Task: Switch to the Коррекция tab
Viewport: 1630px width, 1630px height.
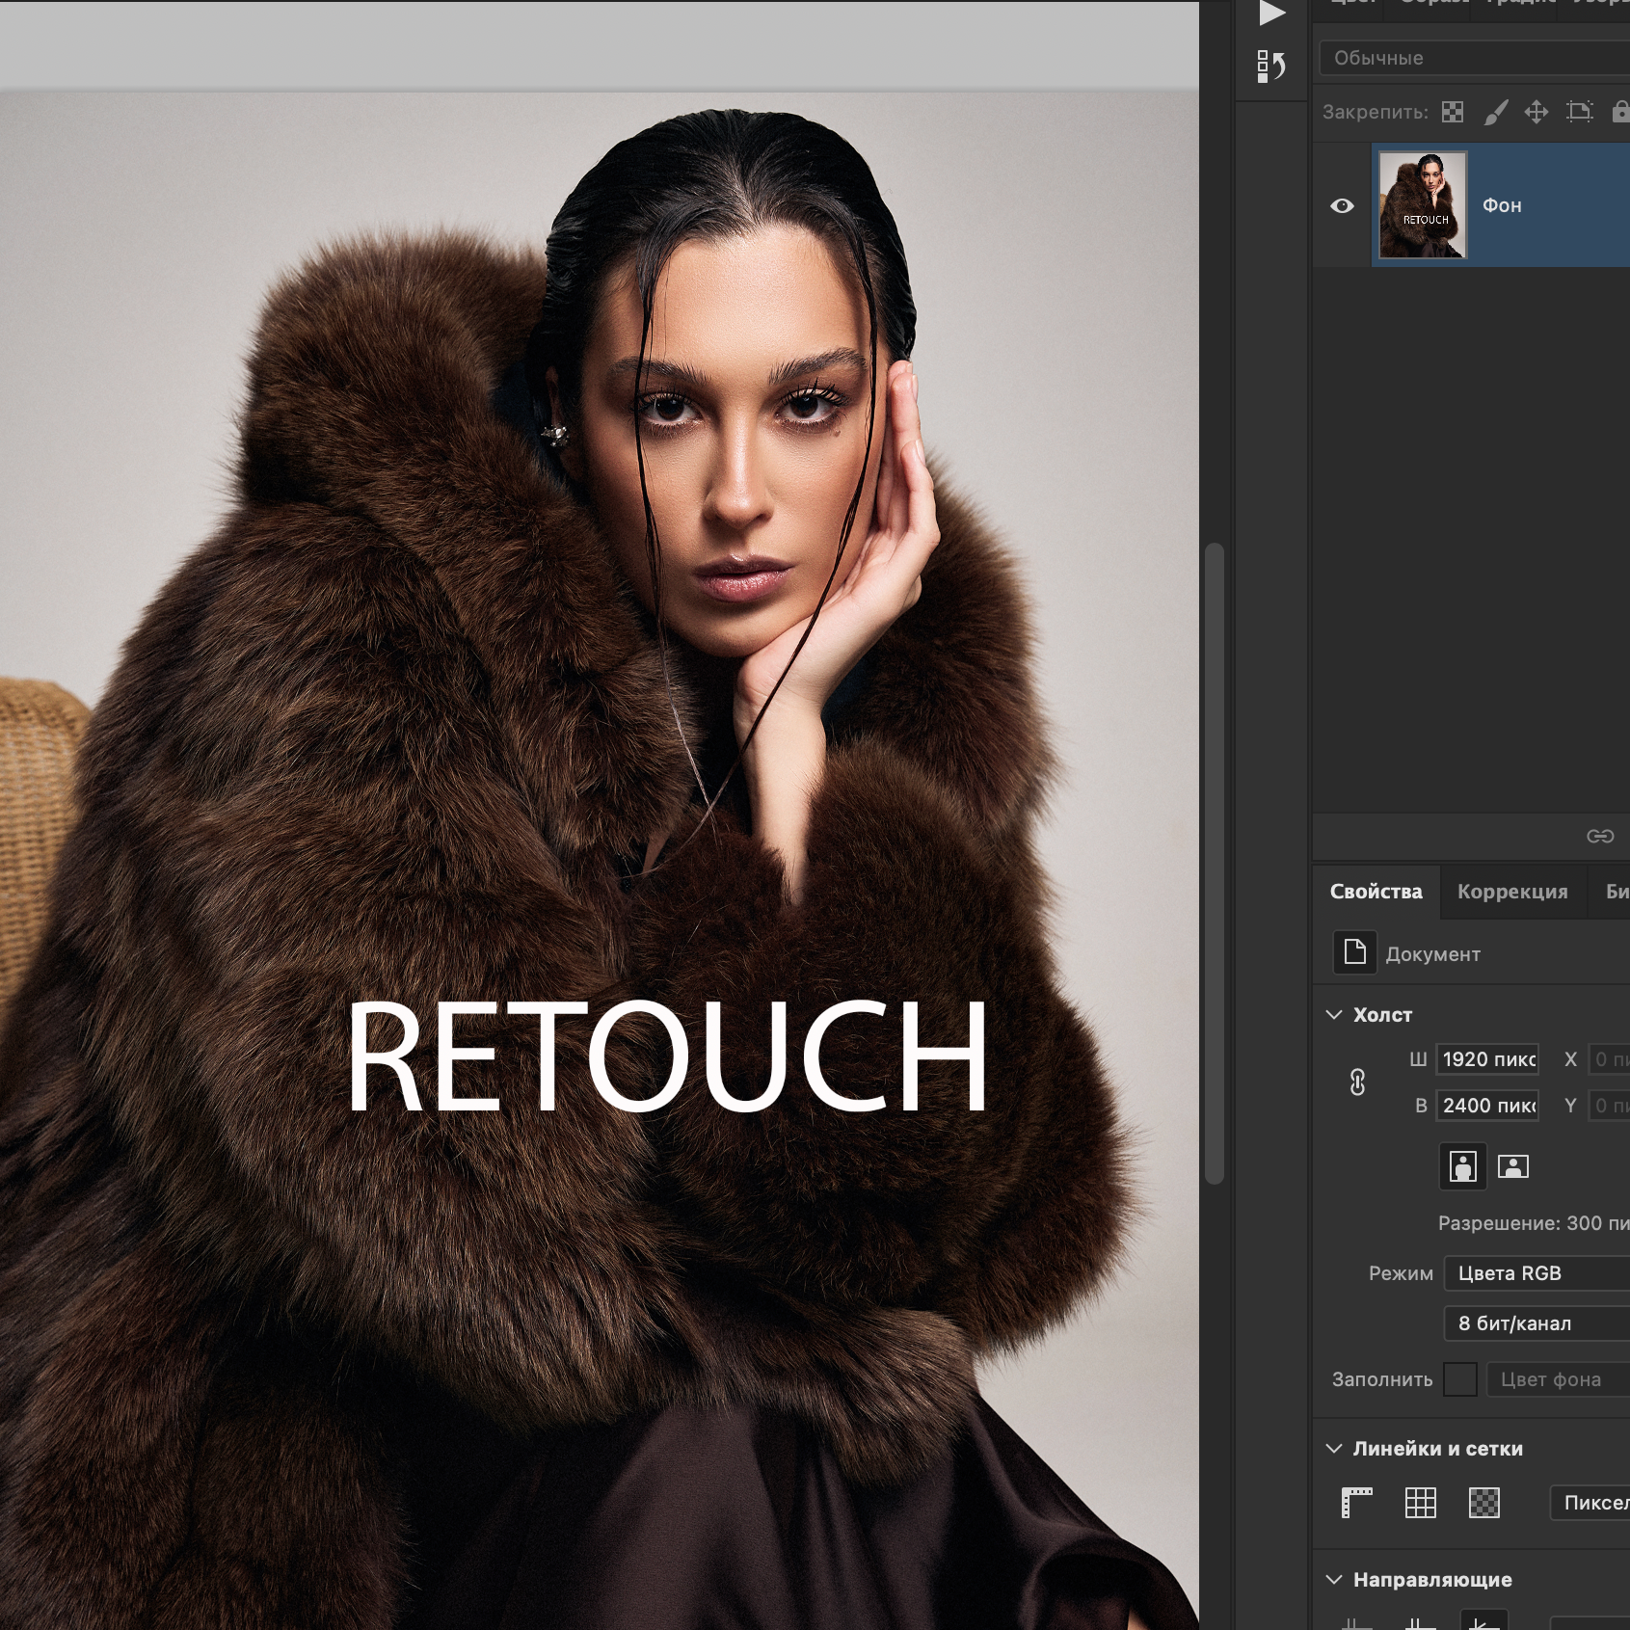Action: pyautogui.click(x=1511, y=892)
